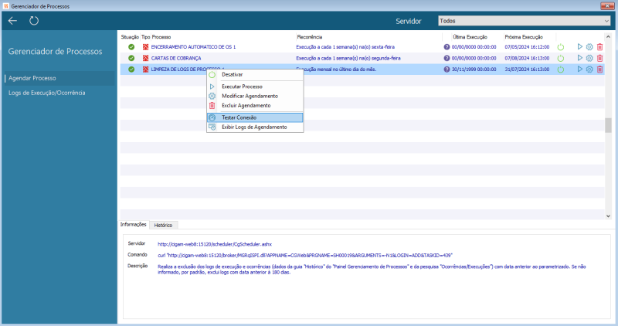618x326 pixels.
Task: Choose Executar Processo in context menu
Action: click(255, 87)
